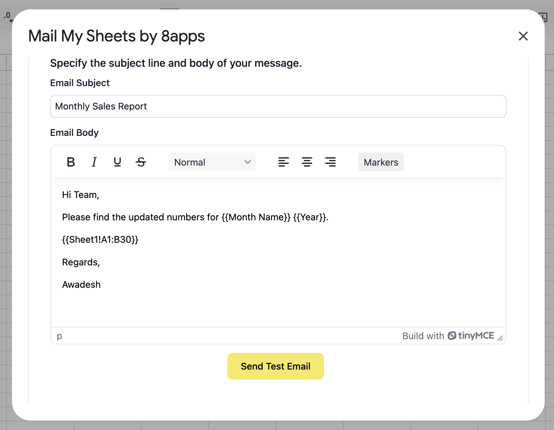The height and width of the screenshot is (430, 554).
Task: Place cursor on the Awadesh signature line
Action: point(81,285)
